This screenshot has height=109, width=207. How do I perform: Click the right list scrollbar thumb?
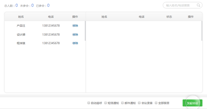click(202, 31)
